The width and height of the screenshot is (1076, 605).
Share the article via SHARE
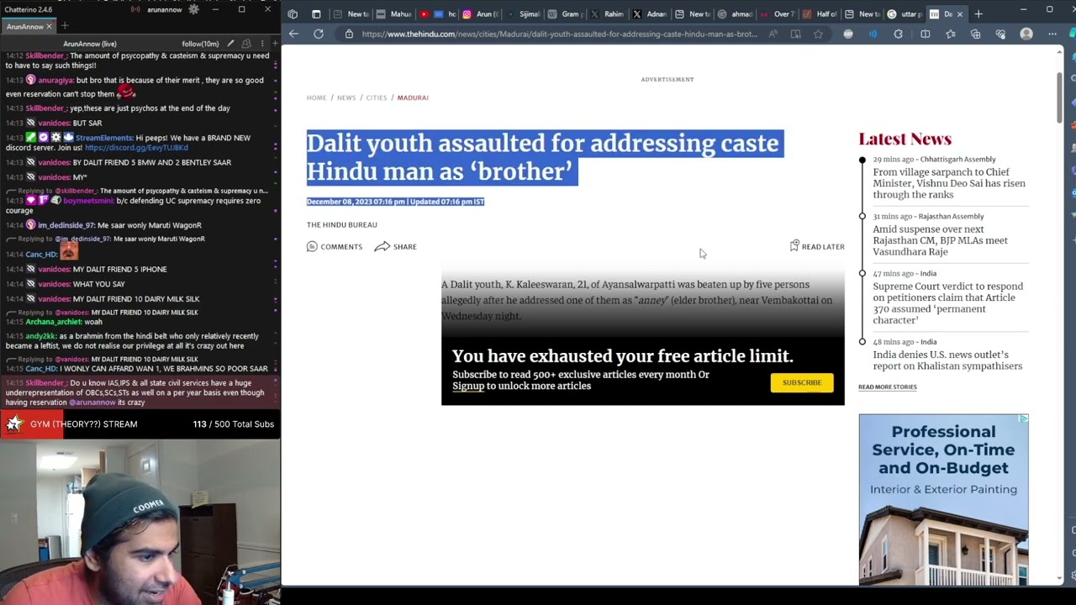click(x=395, y=246)
